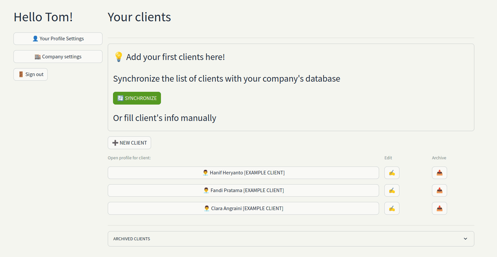497x257 pixels.
Task: Click the 'Open profile for client:' label
Action: [129, 158]
